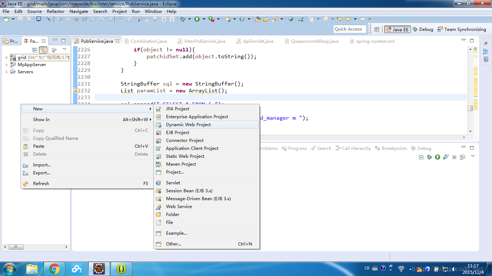Click the Terminate debug toolbar icon
Viewport: 492px width, 276px height.
[76, 19]
